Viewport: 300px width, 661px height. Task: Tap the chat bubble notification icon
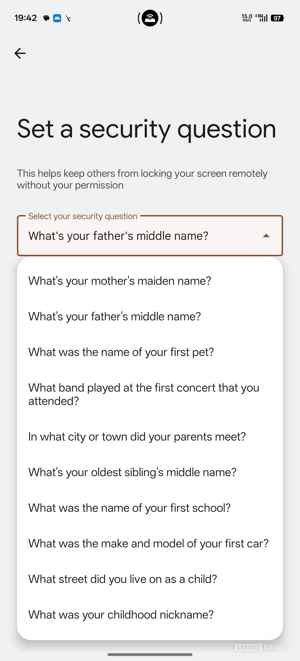tap(46, 18)
